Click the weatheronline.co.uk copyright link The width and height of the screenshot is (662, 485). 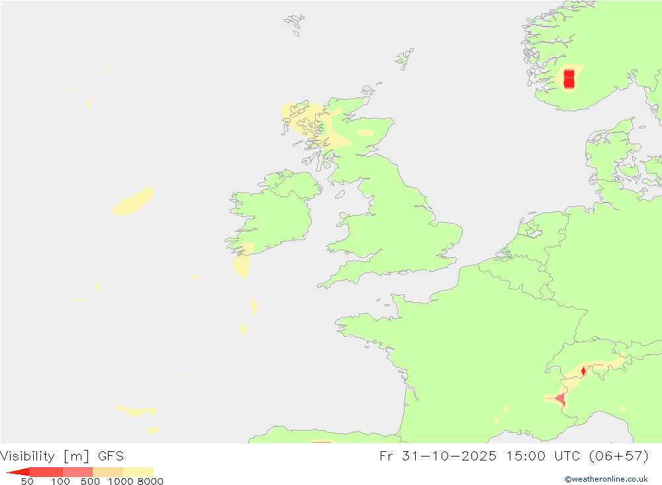(x=606, y=479)
